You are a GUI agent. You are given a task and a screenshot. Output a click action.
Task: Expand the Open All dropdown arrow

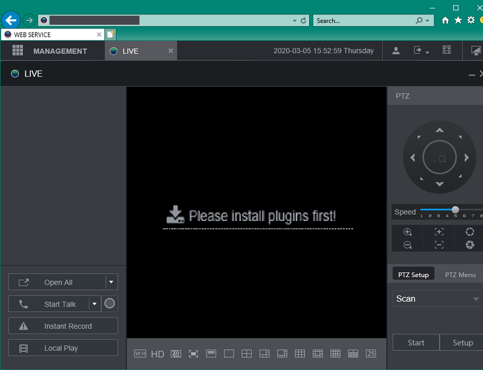coord(111,282)
